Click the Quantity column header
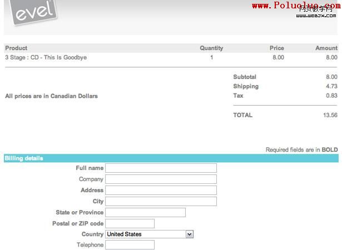The height and width of the screenshot is (250, 342). click(211, 48)
